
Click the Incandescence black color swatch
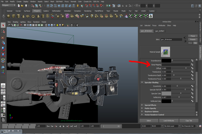[166, 61]
